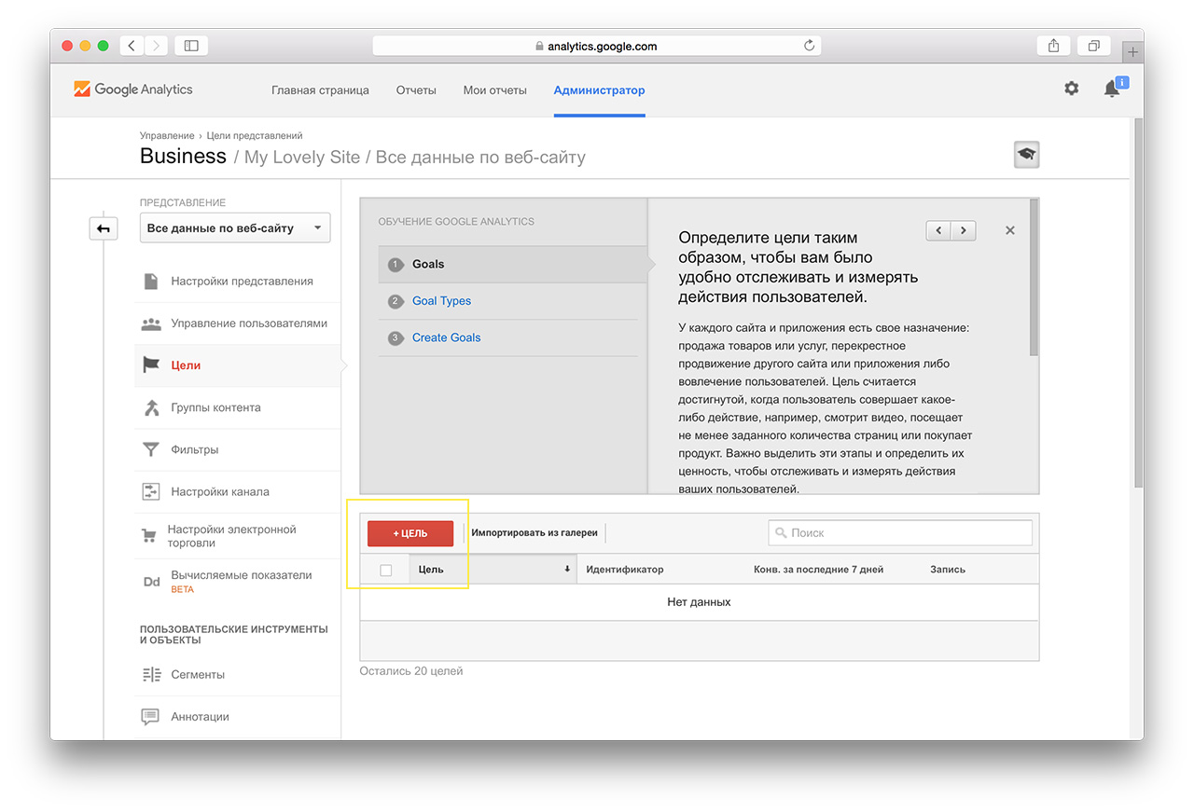
Task: Switch to the Отчеты tab
Action: (416, 90)
